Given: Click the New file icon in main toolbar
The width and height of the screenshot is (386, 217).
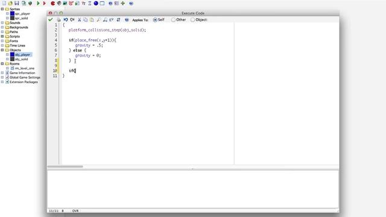Looking at the screenshot, I should (x=4, y=3).
